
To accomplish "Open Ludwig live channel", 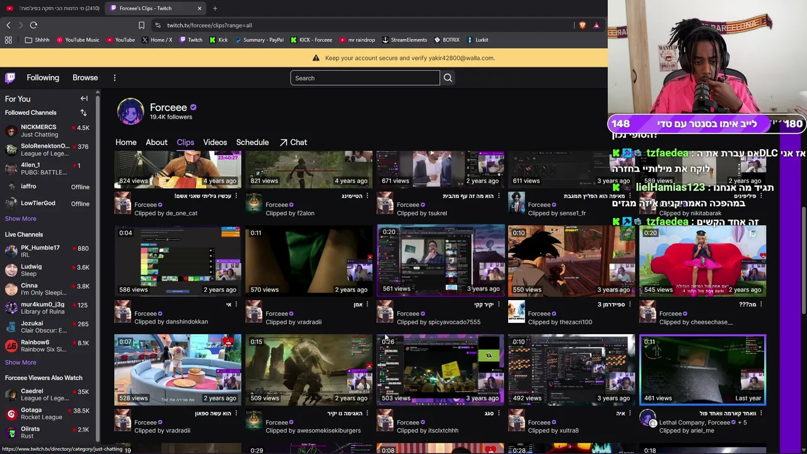I will 48,270.
